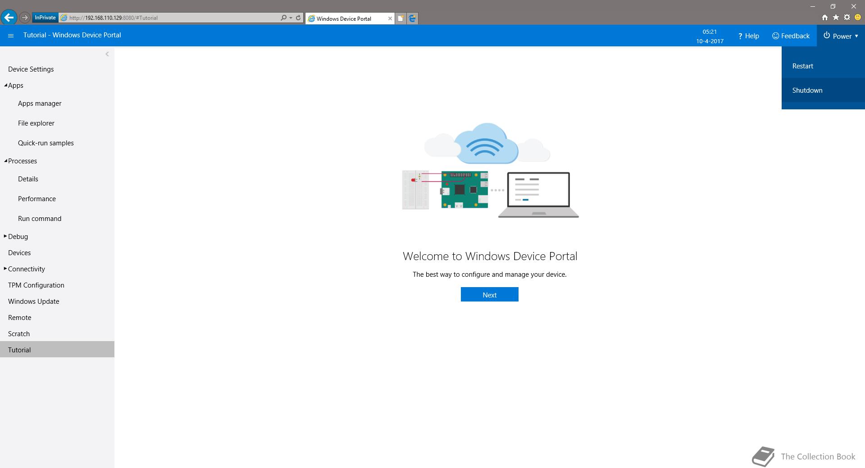Click the Next button
The image size is (865, 468).
[489, 295]
